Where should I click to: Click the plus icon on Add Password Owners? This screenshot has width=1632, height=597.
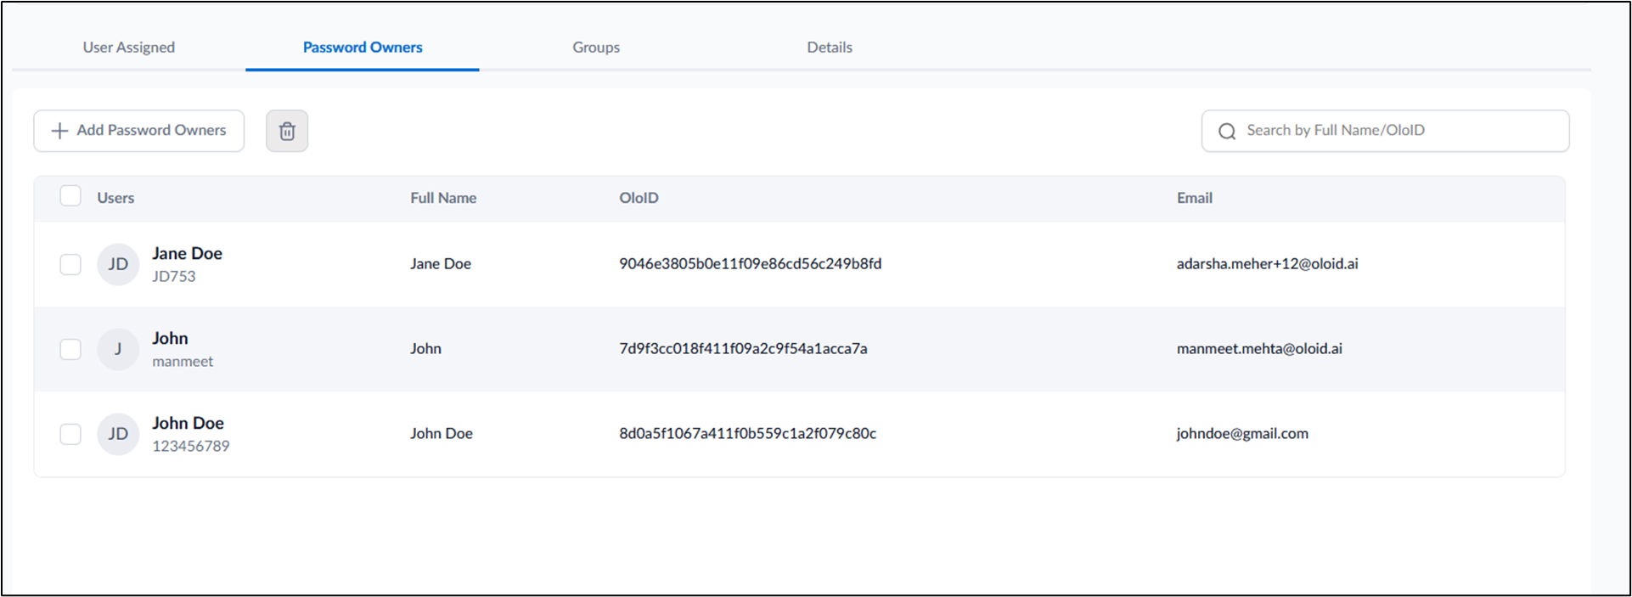coord(59,131)
